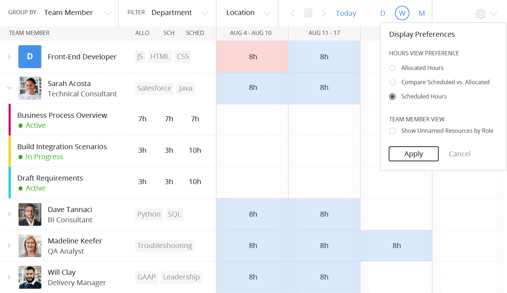
Task: Click the red 8h cell for Front-End Developer
Action: tap(252, 57)
